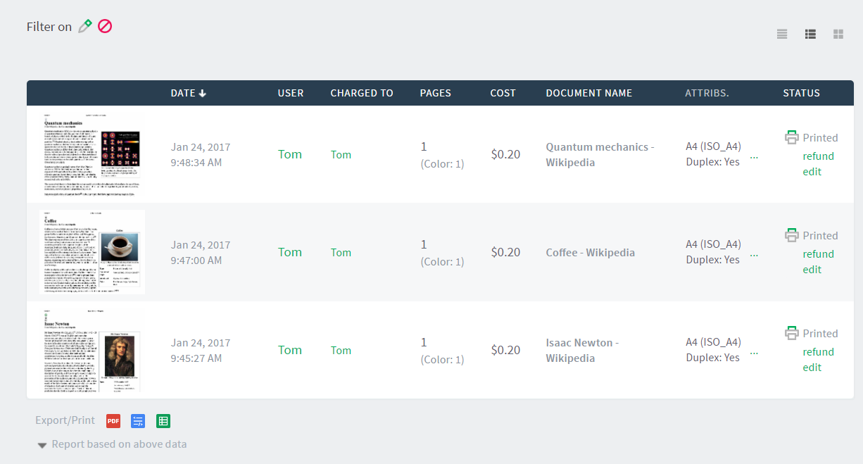Refund the Quantum mechanics print job

pos(818,156)
